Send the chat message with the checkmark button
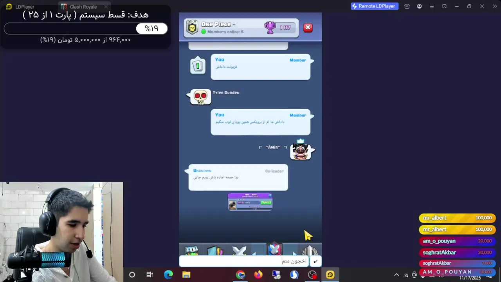The height and width of the screenshot is (282, 501). coord(315,261)
